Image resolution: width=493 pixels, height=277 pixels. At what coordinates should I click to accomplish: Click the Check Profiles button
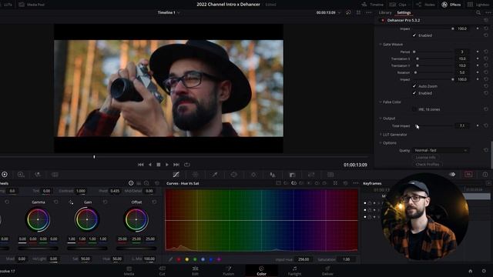click(x=428, y=164)
